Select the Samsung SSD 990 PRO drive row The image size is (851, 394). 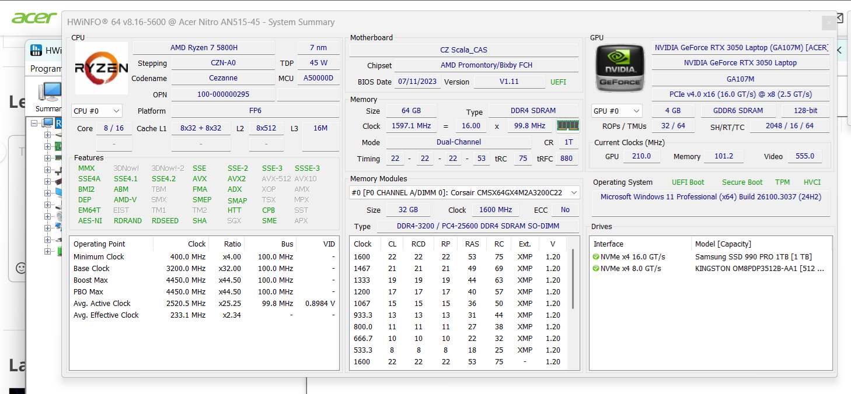pyautogui.click(x=753, y=257)
